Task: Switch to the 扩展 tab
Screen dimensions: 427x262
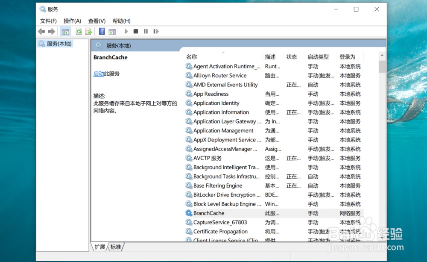Action: 99,247
